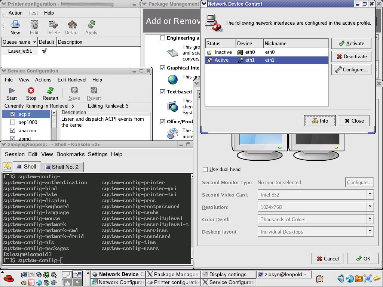This screenshot has width=383, height=287.
Task: Click the green flower launcher icon in panel
Action: tap(46, 275)
